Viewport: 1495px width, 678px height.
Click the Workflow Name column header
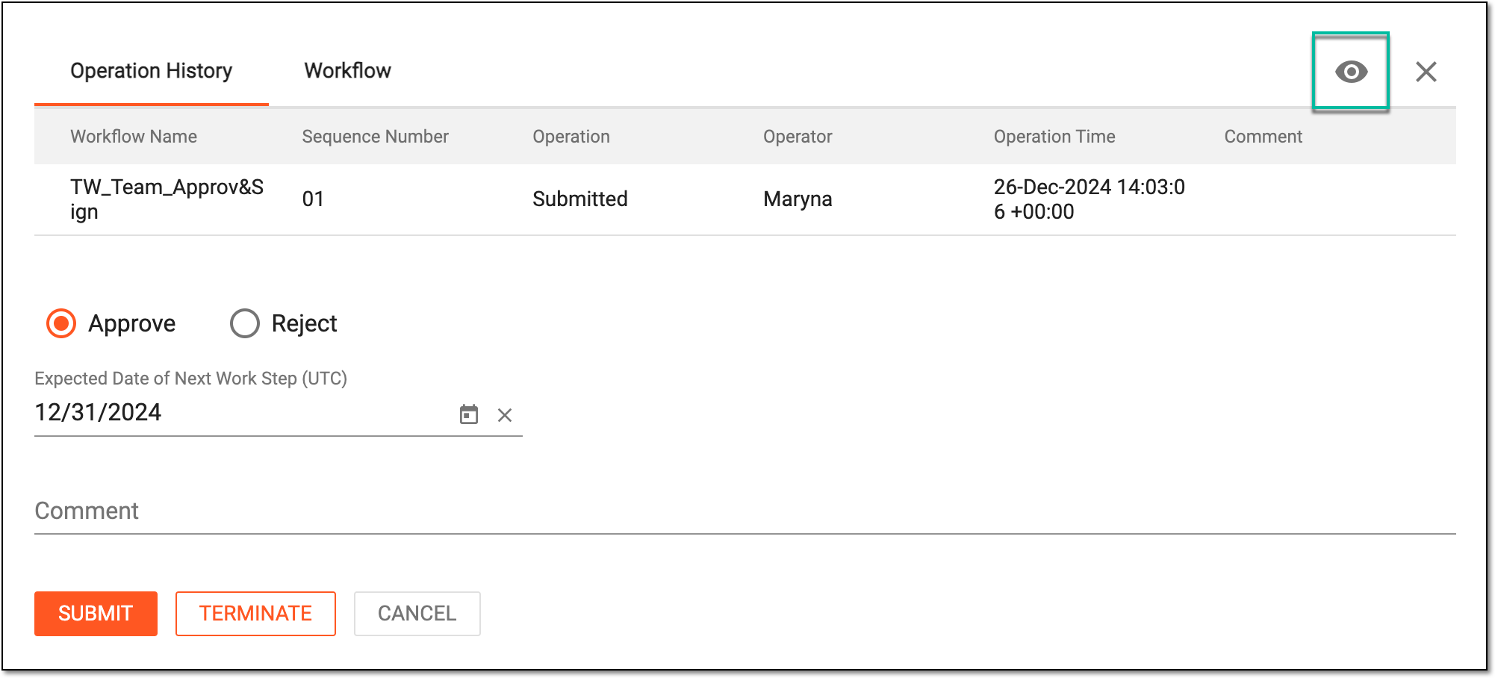(134, 137)
